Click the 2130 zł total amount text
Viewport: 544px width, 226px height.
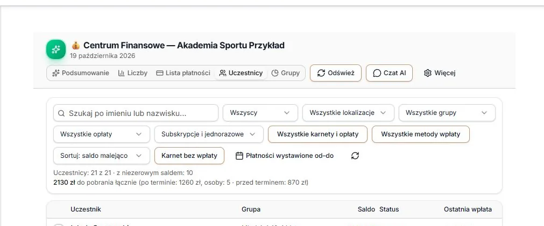64,183
